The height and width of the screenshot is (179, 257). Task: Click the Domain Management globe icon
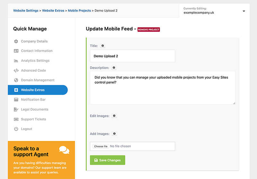(x=16, y=80)
